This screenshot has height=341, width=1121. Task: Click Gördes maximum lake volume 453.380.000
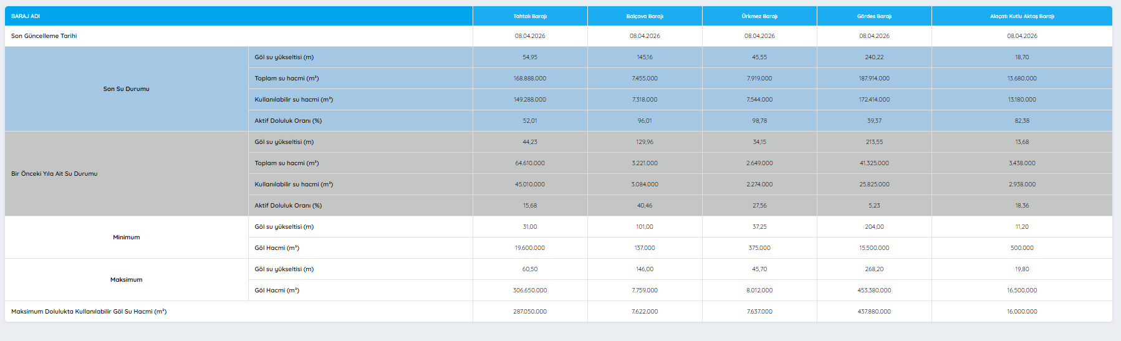(874, 291)
